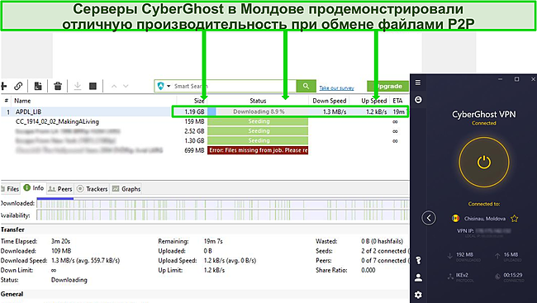Click the Remaining 19m 7s value
The width and height of the screenshot is (537, 303).
click(213, 241)
